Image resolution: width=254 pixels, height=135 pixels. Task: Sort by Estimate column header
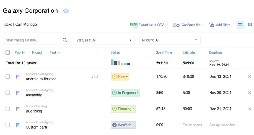click(x=189, y=52)
